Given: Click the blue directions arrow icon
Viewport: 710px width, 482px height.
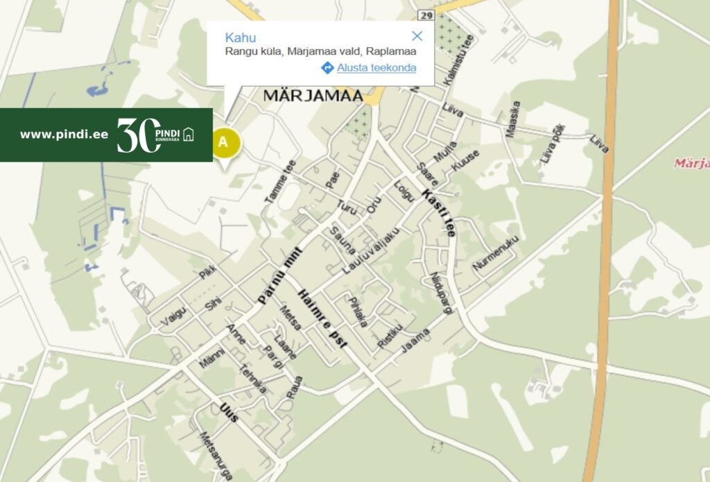Looking at the screenshot, I should 327,68.
